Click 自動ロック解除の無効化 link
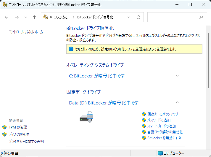211x157 pixels. (x=165, y=132)
